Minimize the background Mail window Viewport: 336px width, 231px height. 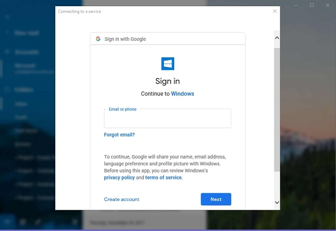(296, 5)
